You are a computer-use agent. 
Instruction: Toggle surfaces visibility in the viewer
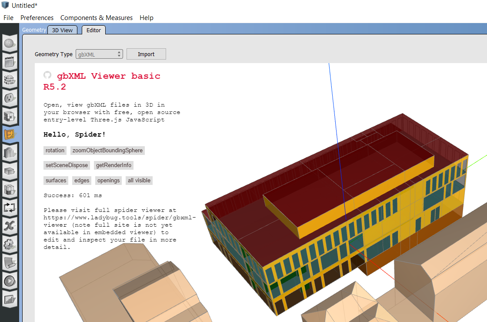pyautogui.click(x=56, y=181)
